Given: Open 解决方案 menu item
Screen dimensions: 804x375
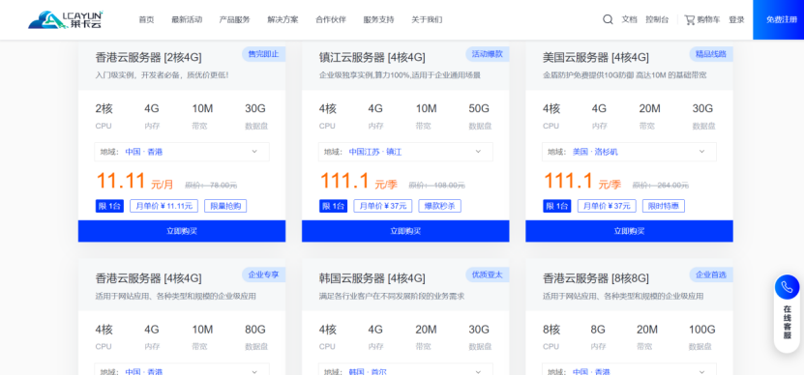Looking at the screenshot, I should pyautogui.click(x=283, y=19).
